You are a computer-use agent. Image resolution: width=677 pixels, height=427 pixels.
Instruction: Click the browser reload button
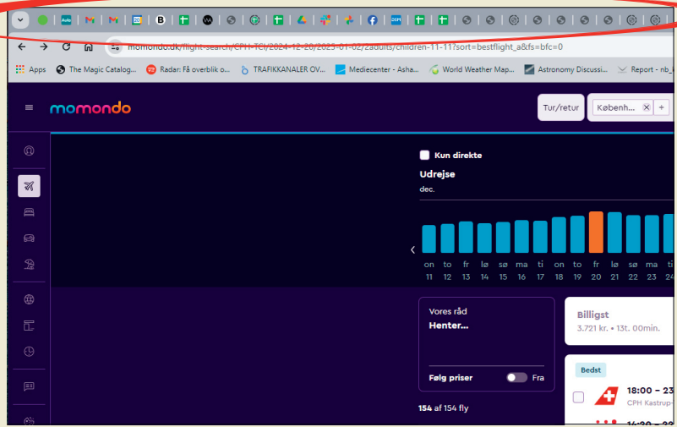tap(66, 47)
